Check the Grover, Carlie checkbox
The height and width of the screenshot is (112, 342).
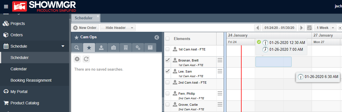click(168, 104)
